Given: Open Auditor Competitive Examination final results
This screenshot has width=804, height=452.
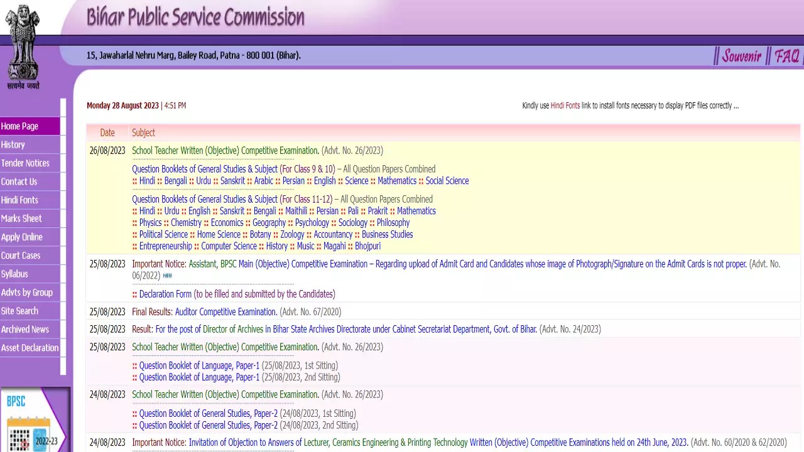Looking at the screenshot, I should 226,312.
